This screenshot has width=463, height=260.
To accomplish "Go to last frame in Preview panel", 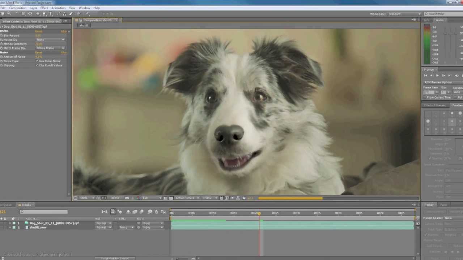I will (x=450, y=75).
